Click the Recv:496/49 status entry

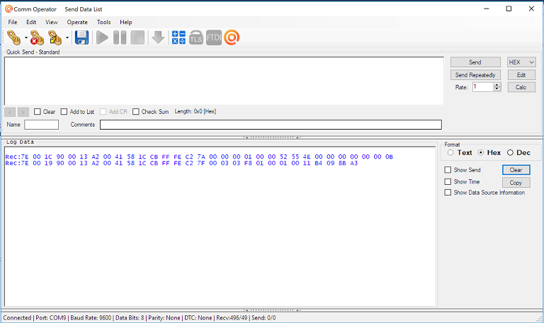click(232, 318)
